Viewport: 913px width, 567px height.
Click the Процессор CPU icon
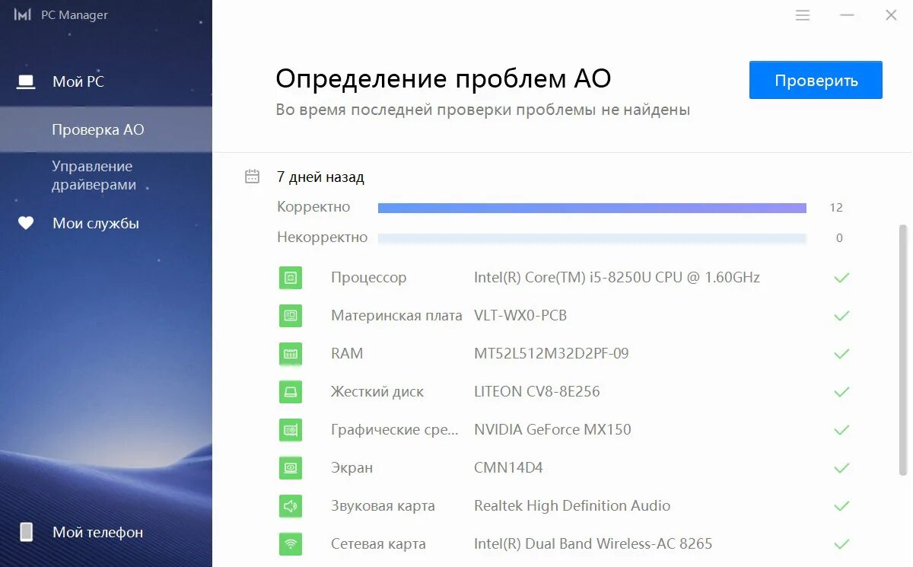click(x=291, y=278)
